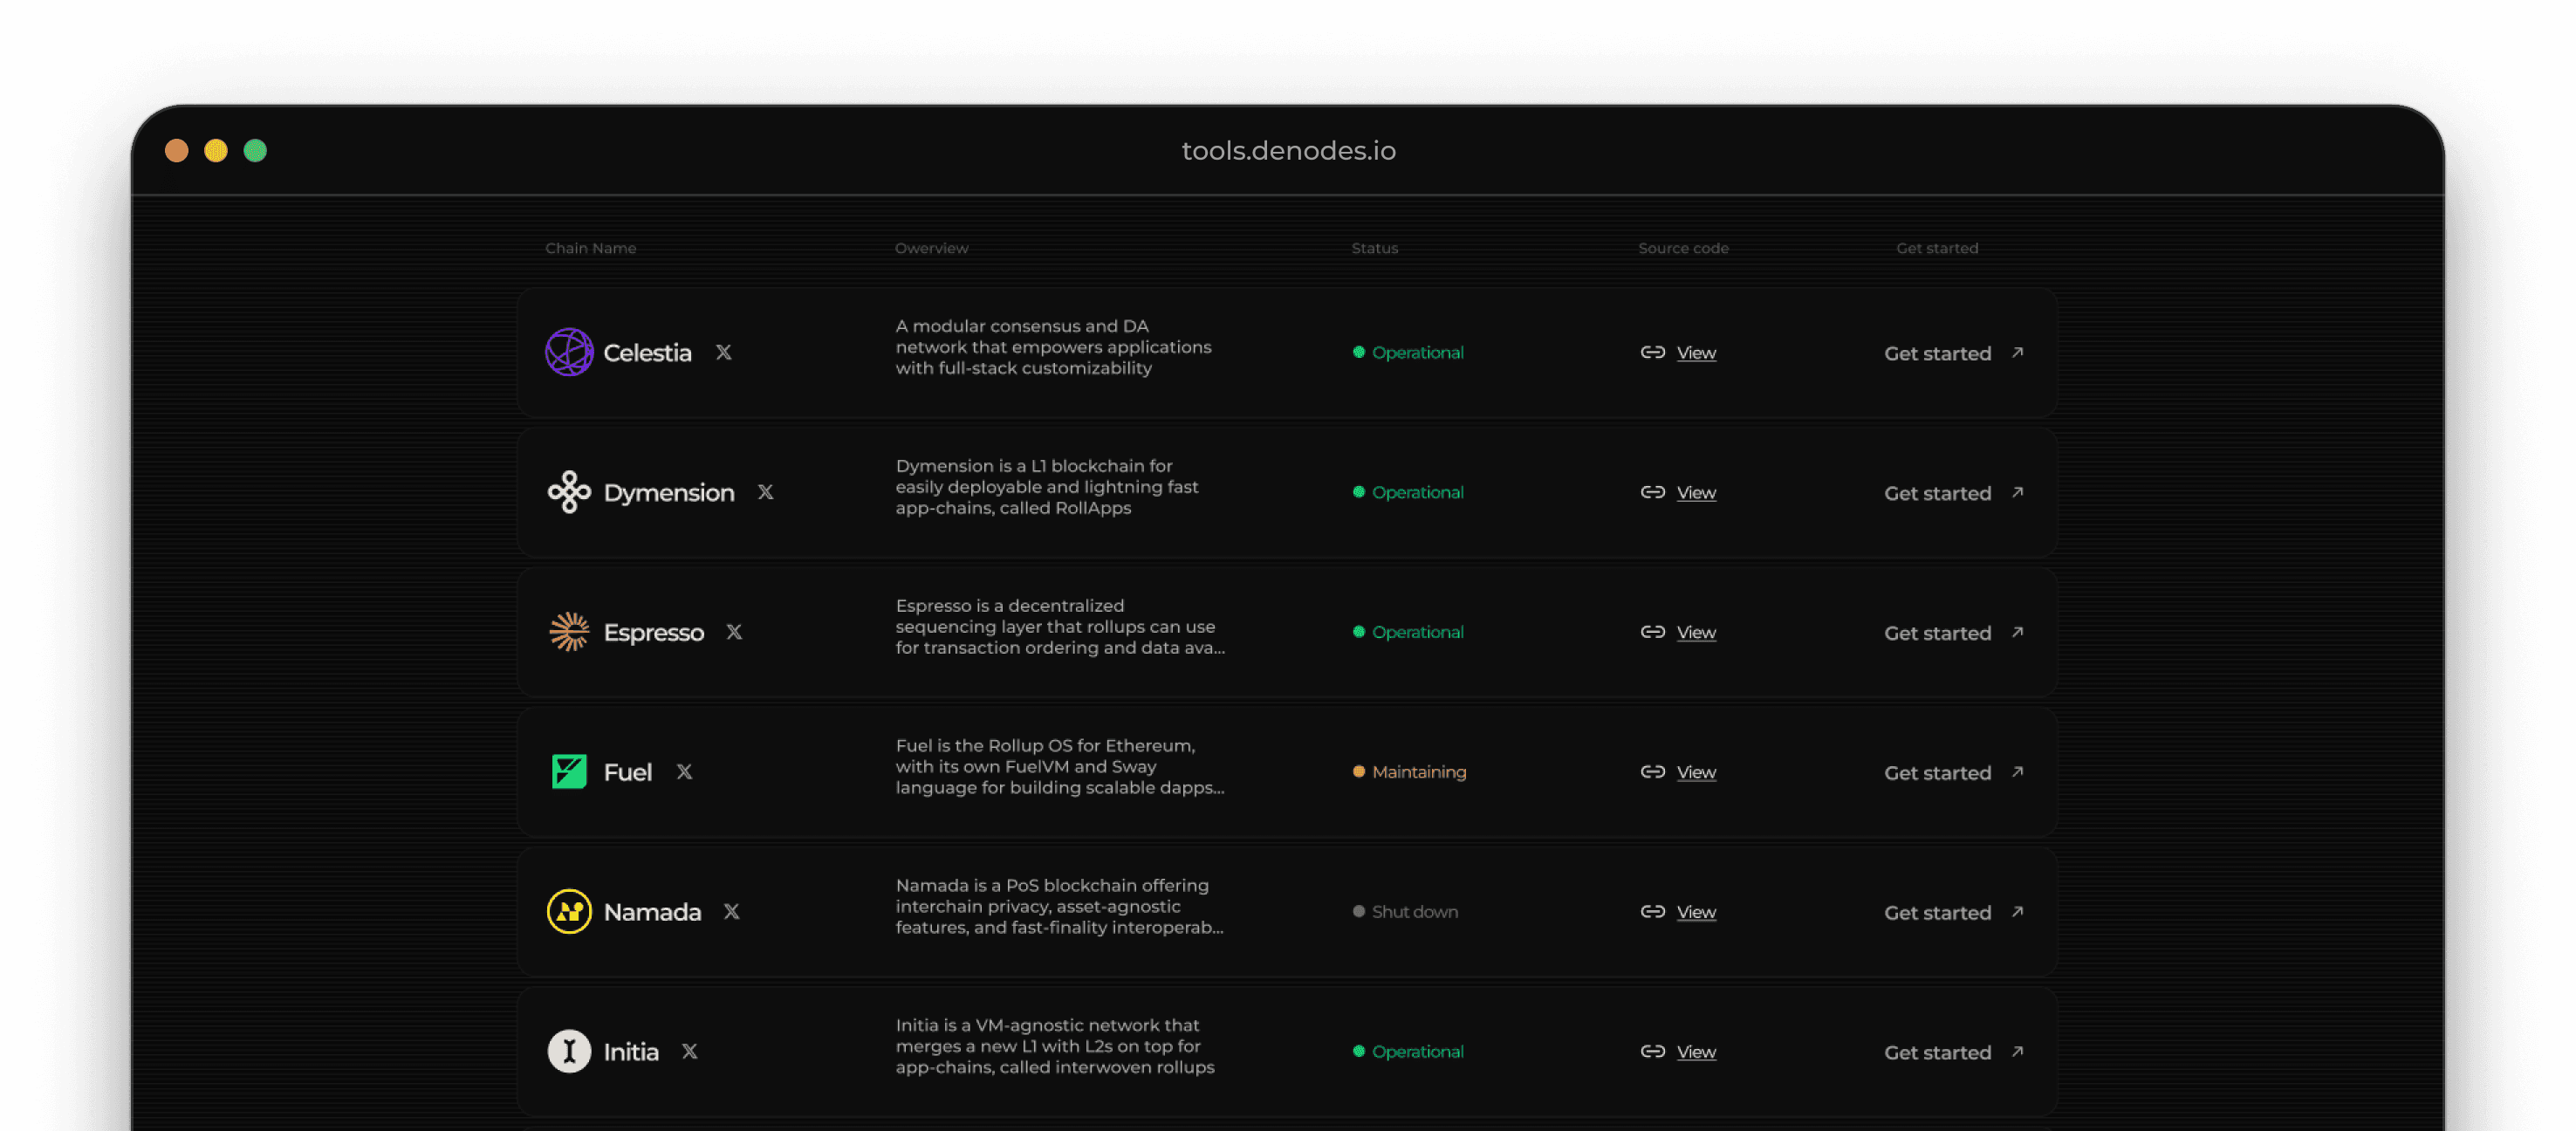Viewport: 2576px width, 1131px height.
Task: Click the chain-link icon in Celestia row
Action: click(1652, 352)
